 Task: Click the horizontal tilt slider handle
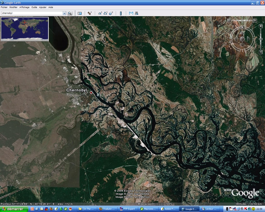point(242,20)
